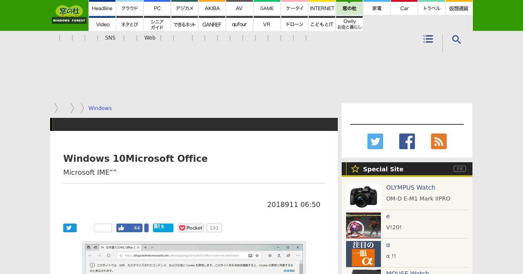Viewport: 523px width, 274px height.
Task: Open Headline tab in site navigation
Action: click(x=102, y=8)
